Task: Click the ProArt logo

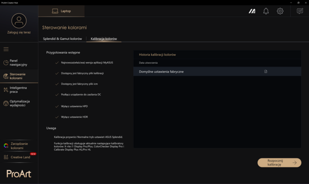Action: [x=19, y=174]
